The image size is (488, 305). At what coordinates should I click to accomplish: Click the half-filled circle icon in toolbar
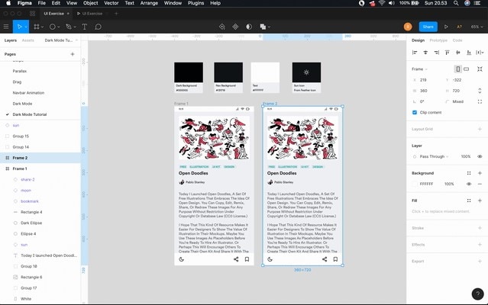[x=249, y=27]
